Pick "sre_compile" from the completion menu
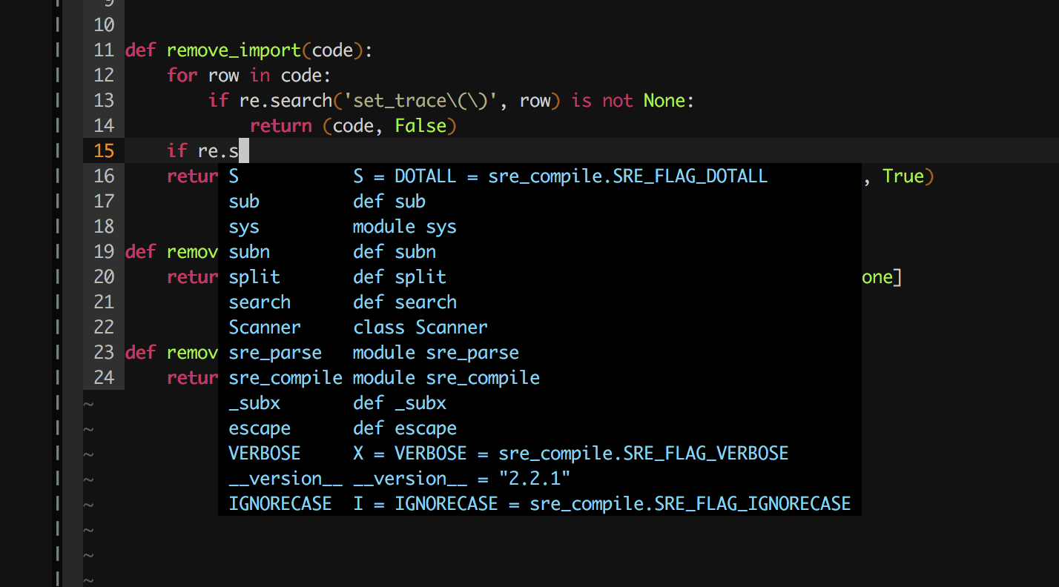1059x587 pixels. [285, 377]
